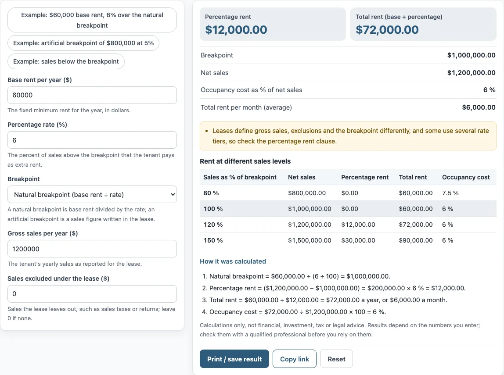The image size is (504, 375).
Task: Click the 'Total rent' column header
Action: coord(413,177)
